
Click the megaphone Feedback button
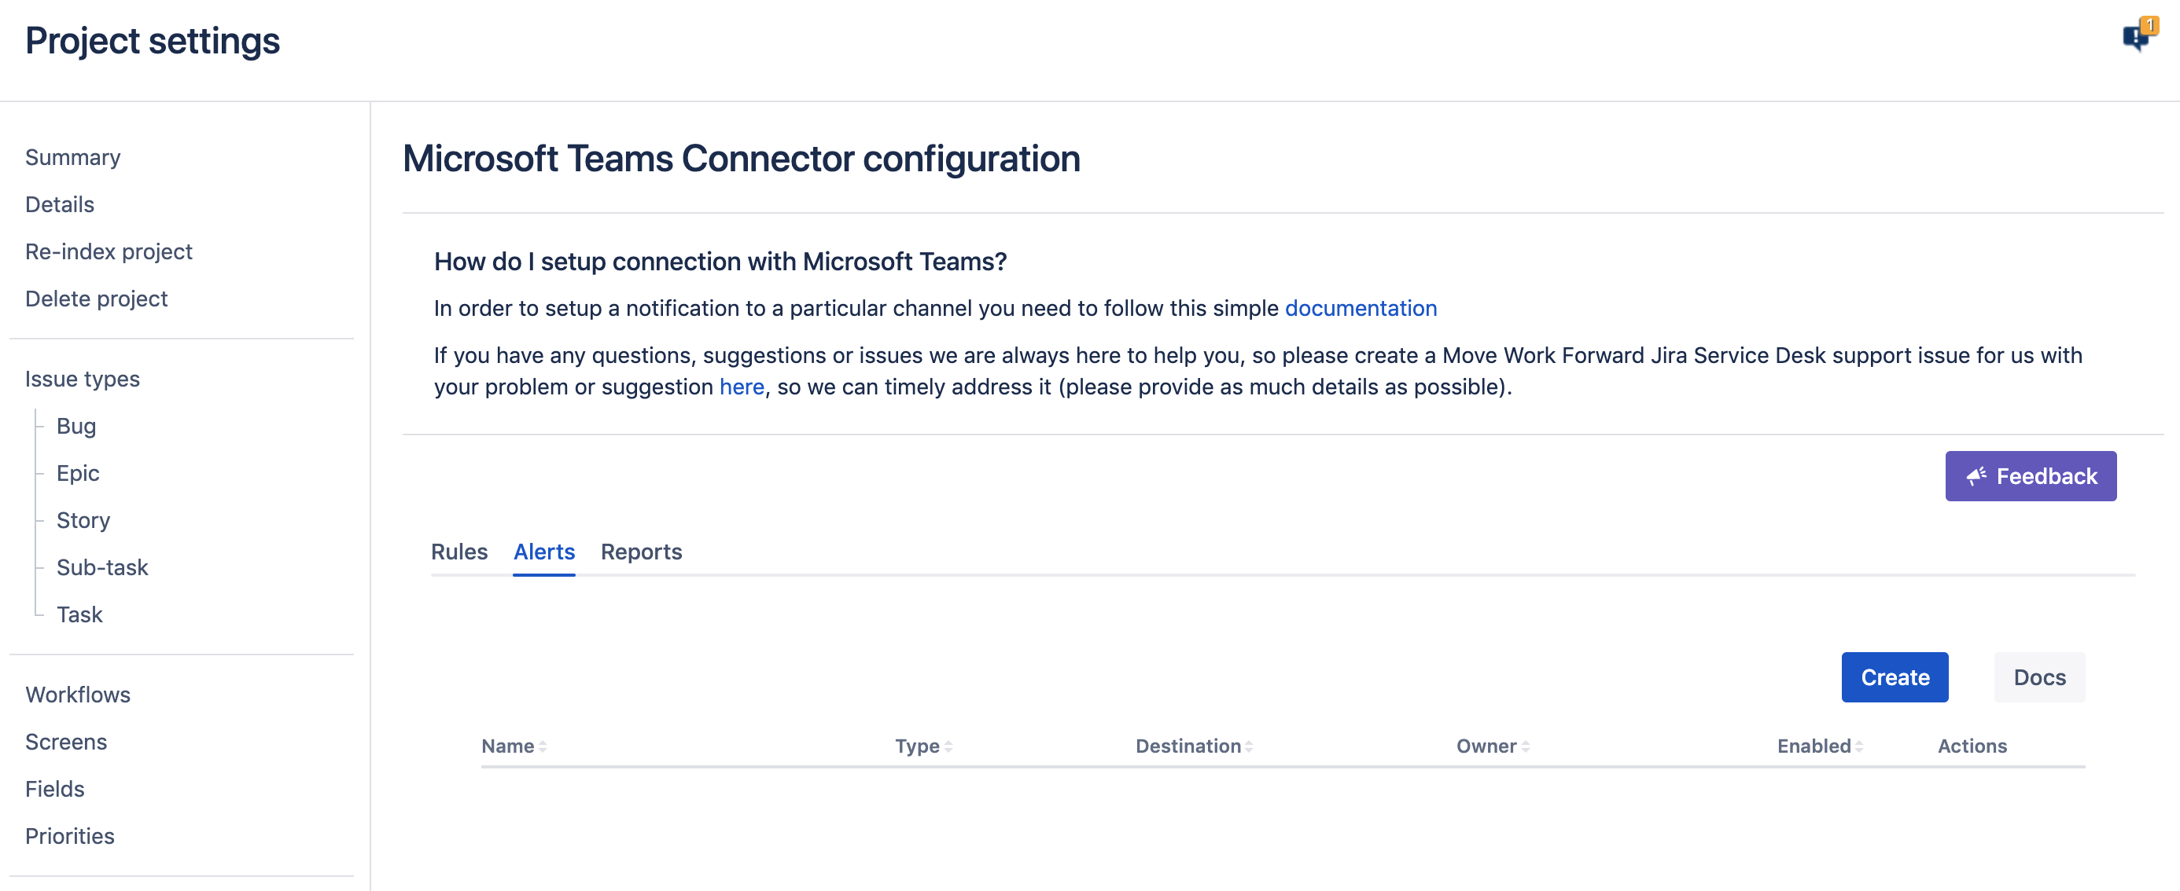pyautogui.click(x=2031, y=476)
